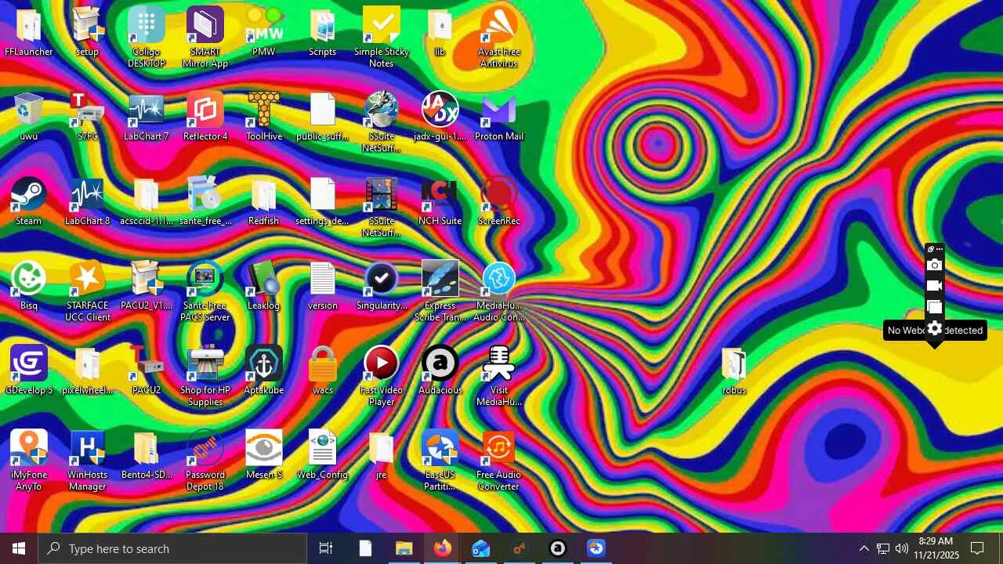Select the LabChart 8 shortcut
The height and width of the screenshot is (564, 1003).
(x=88, y=201)
